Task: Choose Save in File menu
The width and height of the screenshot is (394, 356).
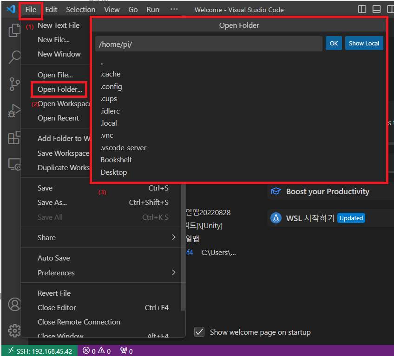Action: point(103,188)
